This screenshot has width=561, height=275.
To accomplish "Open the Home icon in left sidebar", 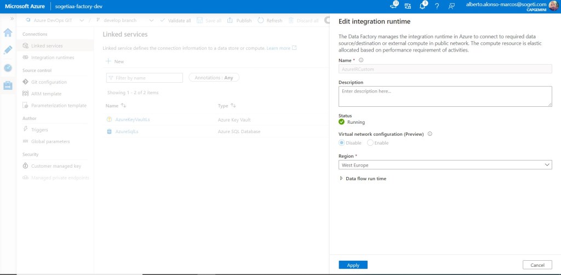I will tap(8, 33).
